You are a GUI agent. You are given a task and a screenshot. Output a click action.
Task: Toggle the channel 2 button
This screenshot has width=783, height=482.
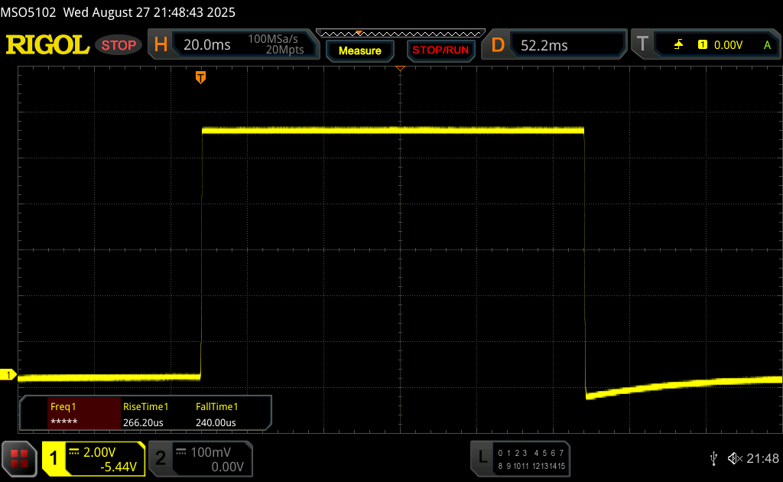161,458
